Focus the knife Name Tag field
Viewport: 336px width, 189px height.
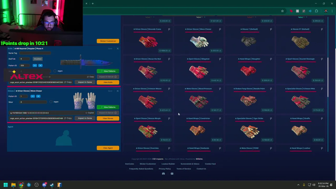(x=35, y=53)
